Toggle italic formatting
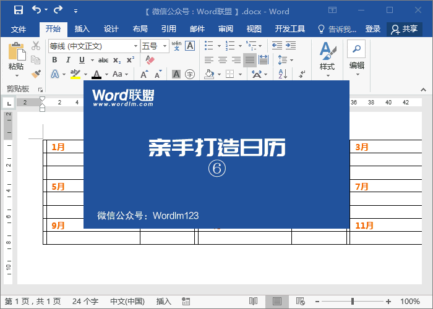The height and width of the screenshot is (309, 433). pos(68,60)
